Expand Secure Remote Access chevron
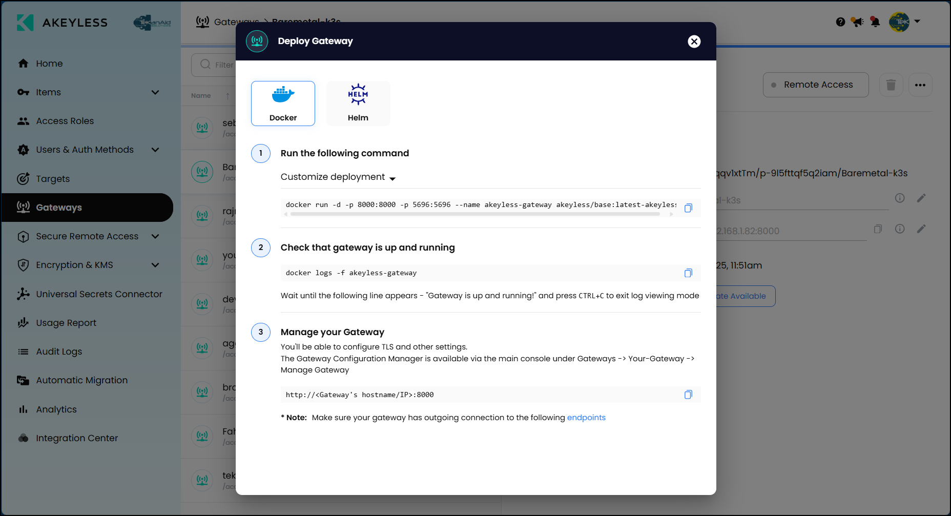This screenshot has width=951, height=516. [155, 236]
